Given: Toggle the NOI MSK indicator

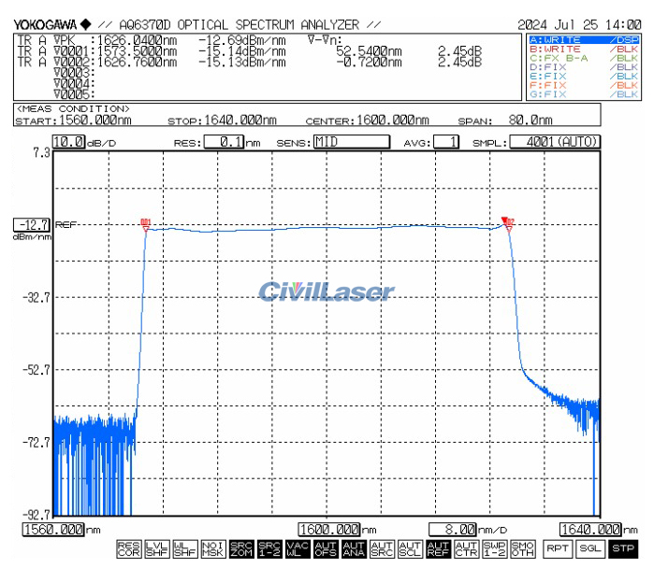Looking at the screenshot, I should pos(213,548).
